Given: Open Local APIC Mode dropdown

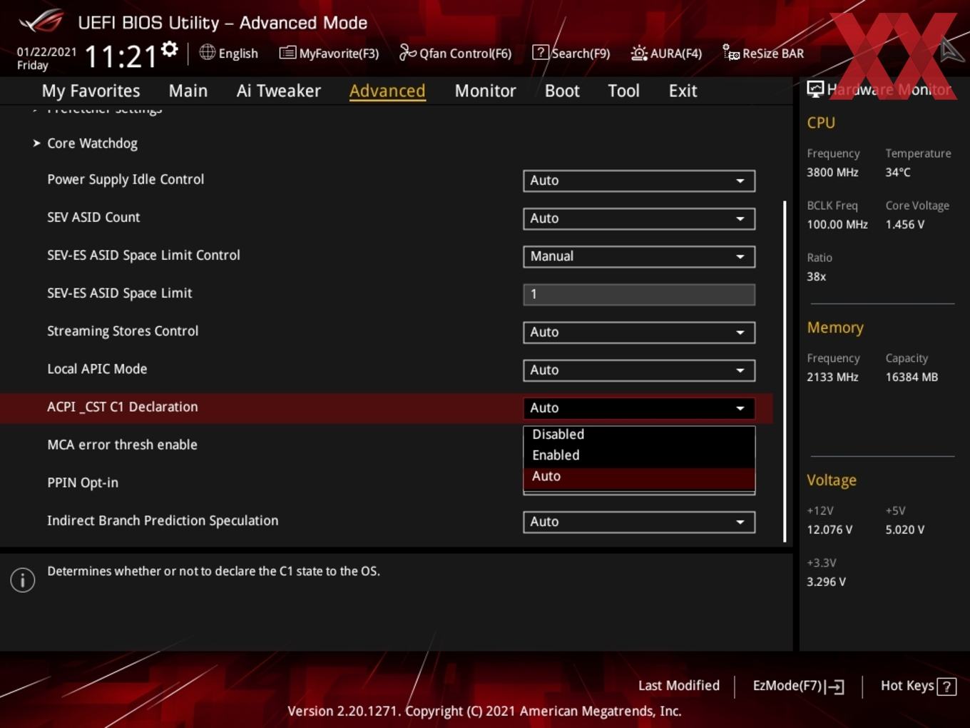Looking at the screenshot, I should [639, 370].
